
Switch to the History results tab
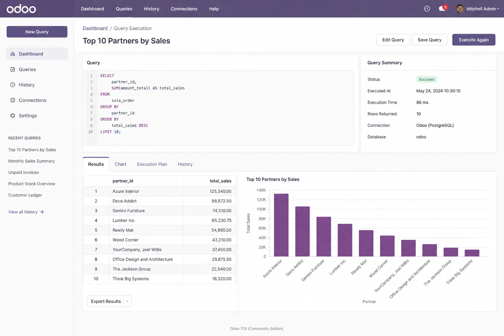pos(185,164)
